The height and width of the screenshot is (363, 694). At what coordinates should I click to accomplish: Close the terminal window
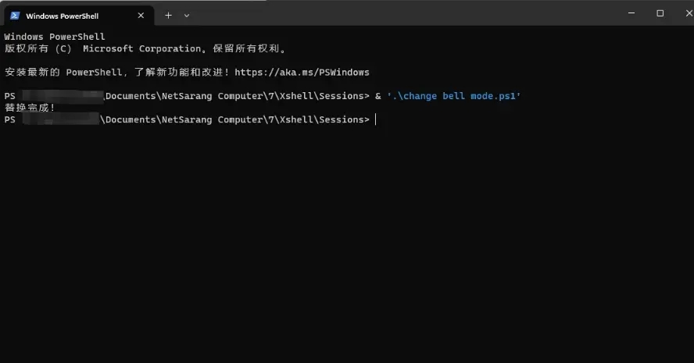pyautogui.click(x=689, y=13)
